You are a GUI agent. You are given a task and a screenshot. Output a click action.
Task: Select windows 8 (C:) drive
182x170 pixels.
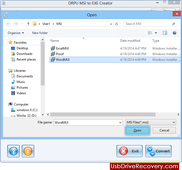point(27,110)
